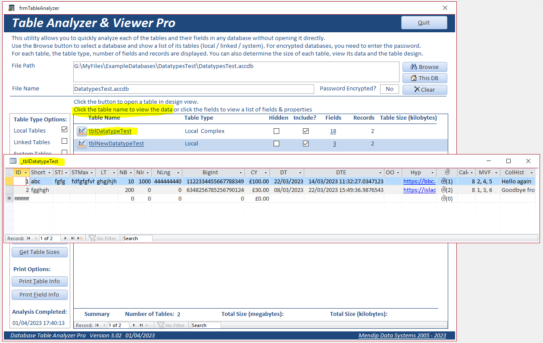Go to next record in _tblDatatypeTest datasheet
The width and height of the screenshot is (543, 343).
point(66,238)
